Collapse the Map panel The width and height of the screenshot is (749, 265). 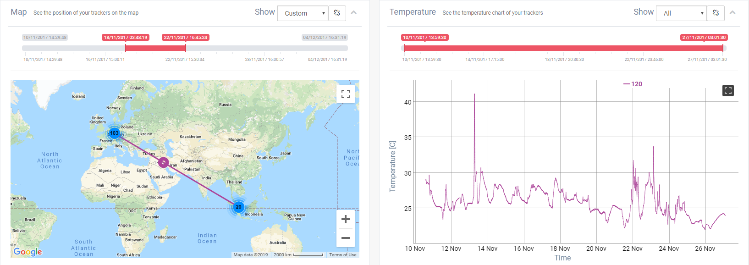[354, 12]
